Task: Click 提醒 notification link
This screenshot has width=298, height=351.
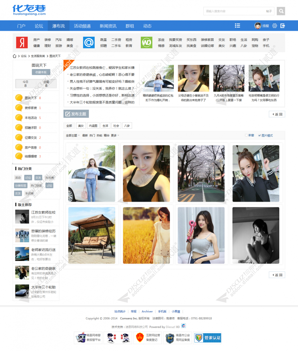Action: pos(265,26)
